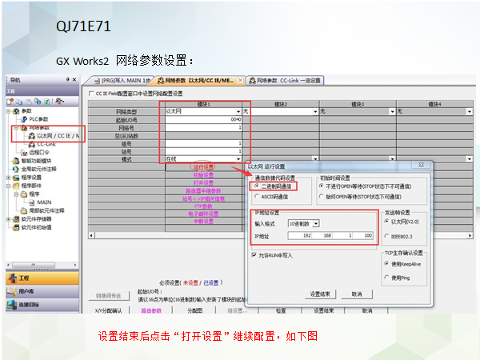
Task: Select IEEE802.3 radio button
Action: pos(387,236)
